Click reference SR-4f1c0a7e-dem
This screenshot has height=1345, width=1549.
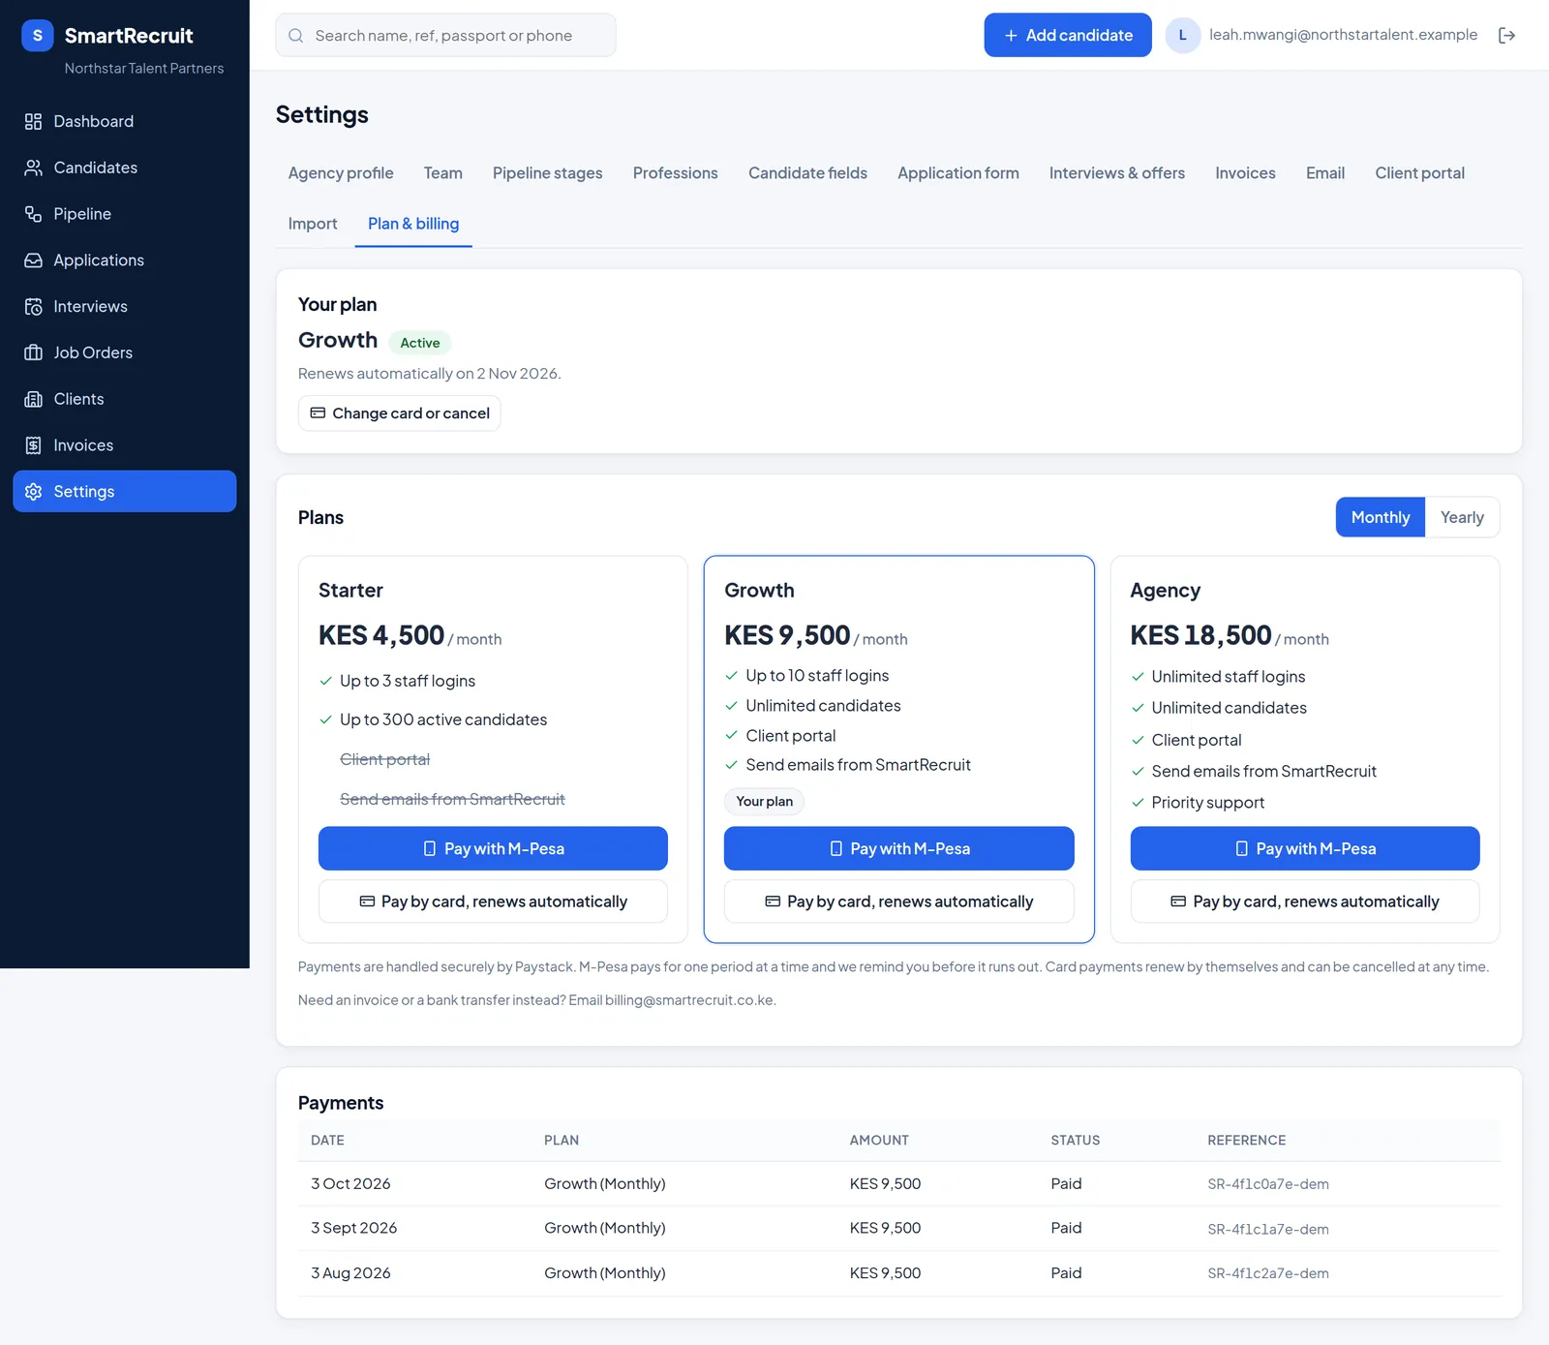pyautogui.click(x=1268, y=1184)
